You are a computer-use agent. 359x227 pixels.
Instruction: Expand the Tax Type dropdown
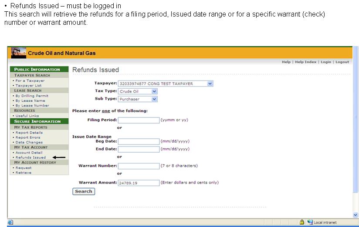click(x=154, y=91)
